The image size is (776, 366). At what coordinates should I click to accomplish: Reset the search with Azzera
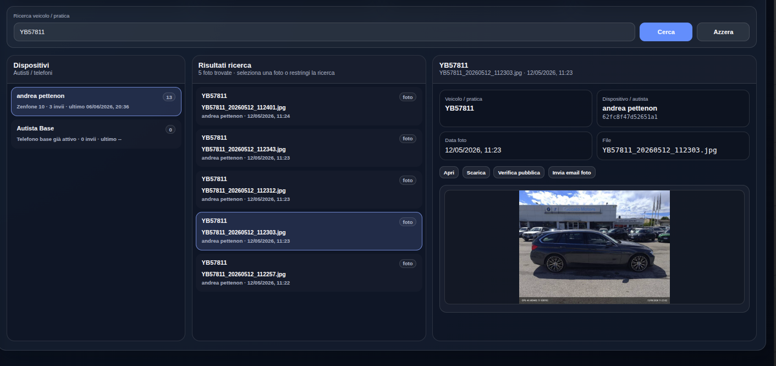(x=723, y=32)
